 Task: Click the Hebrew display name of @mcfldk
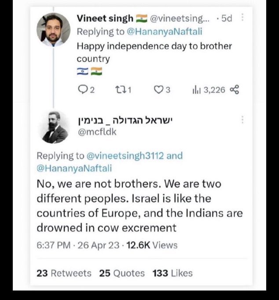tap(125, 120)
